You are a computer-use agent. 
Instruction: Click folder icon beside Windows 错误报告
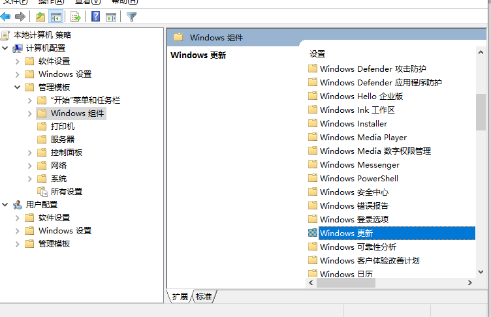click(313, 205)
